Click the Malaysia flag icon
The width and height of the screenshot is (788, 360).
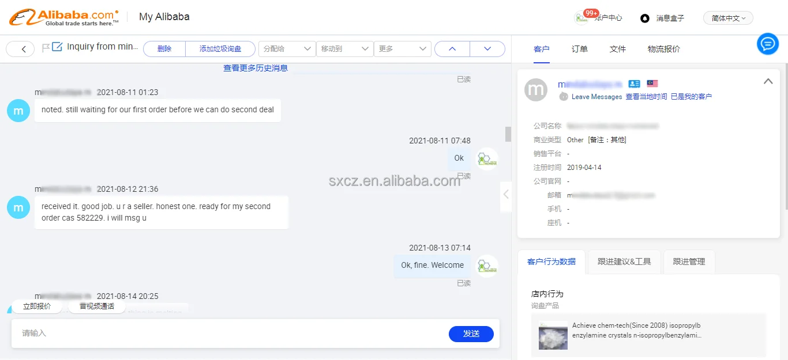(x=652, y=84)
